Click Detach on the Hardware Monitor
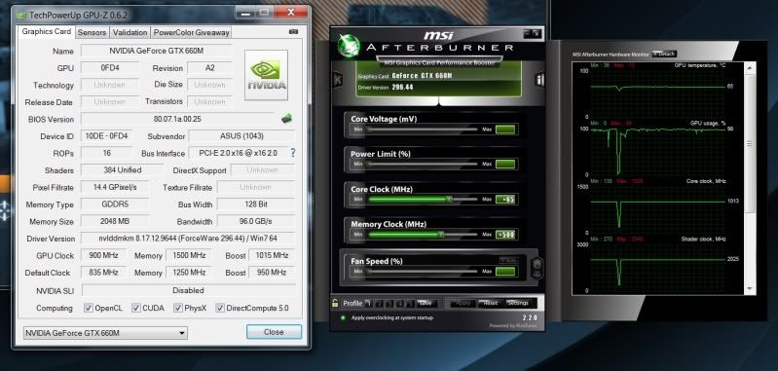 coord(664,54)
